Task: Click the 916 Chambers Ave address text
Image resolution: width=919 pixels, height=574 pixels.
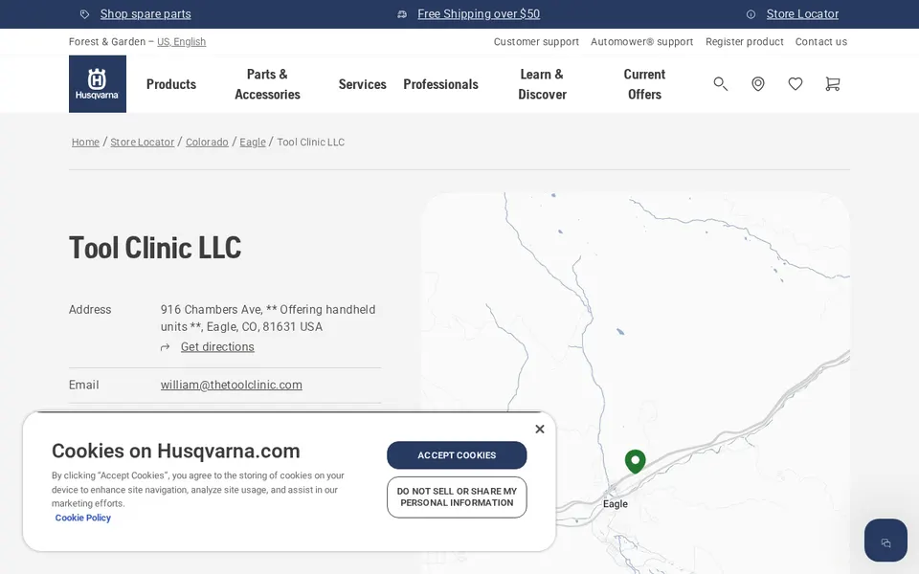Action: 268,318
